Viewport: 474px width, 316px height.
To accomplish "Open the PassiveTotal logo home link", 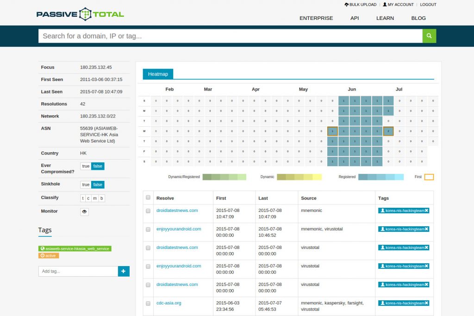I will tap(80, 14).
